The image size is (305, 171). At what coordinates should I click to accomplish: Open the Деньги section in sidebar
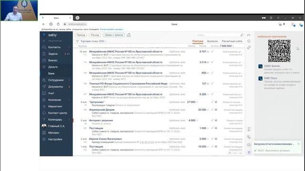pyautogui.click(x=53, y=67)
